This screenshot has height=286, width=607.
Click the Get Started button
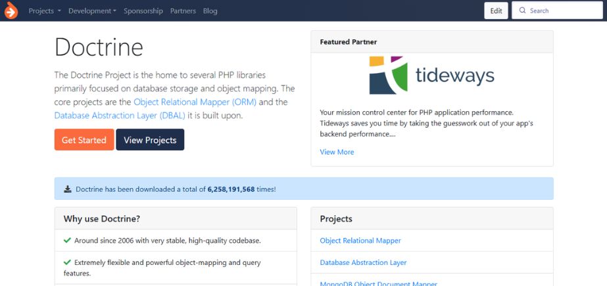click(x=84, y=139)
